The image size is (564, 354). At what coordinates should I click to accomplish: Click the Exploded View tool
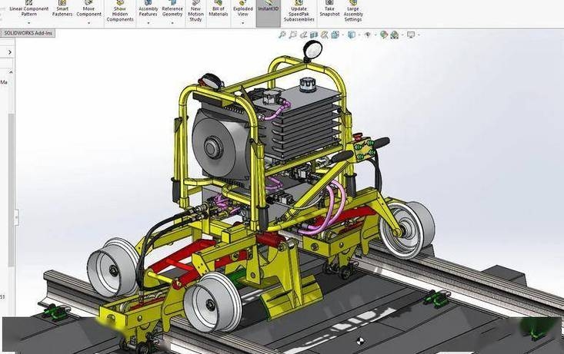tap(242, 11)
